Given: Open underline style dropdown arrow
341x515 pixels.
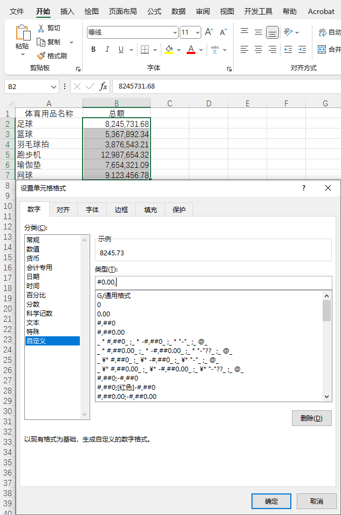Looking at the screenshot, I should [x=131, y=50].
